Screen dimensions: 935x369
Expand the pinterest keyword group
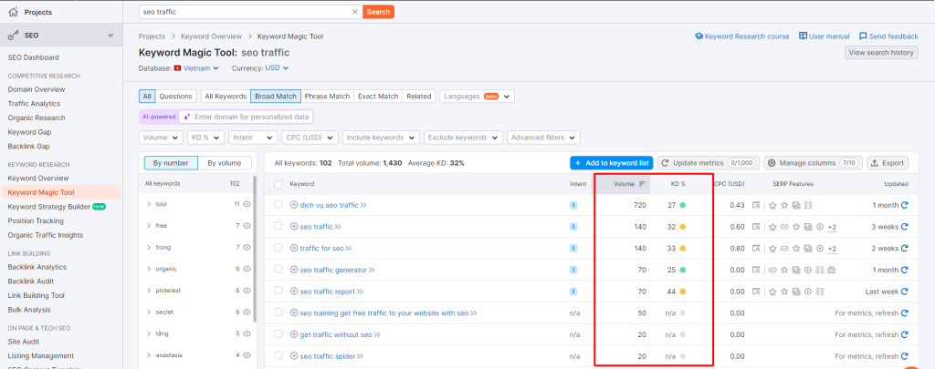coord(149,291)
